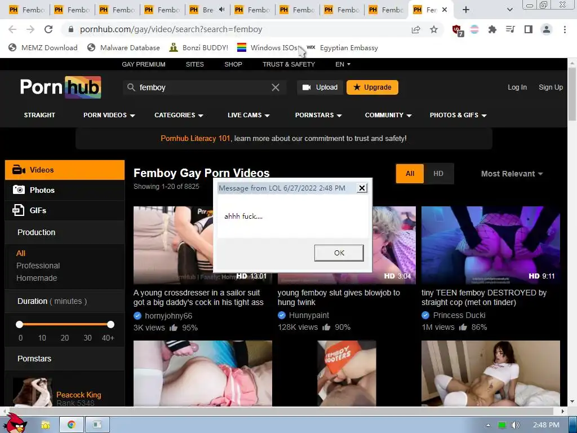Click Log In
Image resolution: width=577 pixels, height=433 pixels.
point(517,87)
